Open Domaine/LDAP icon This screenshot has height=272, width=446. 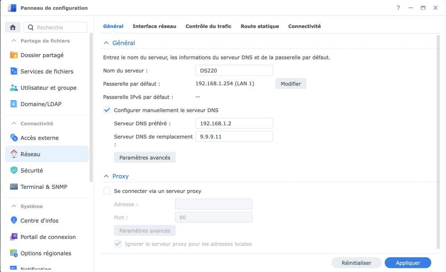coord(14,104)
